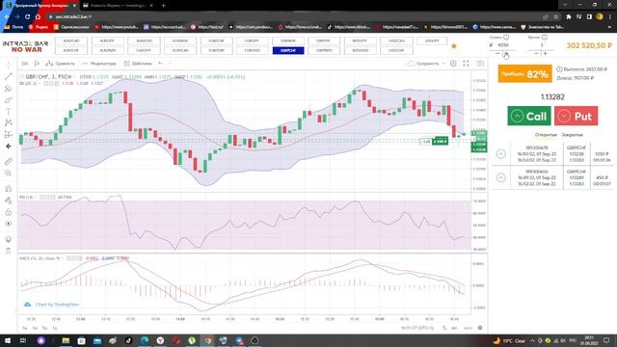Toggle lock all drawings padlock icon
Viewport: 617px width, 347px height.
[x=9, y=212]
